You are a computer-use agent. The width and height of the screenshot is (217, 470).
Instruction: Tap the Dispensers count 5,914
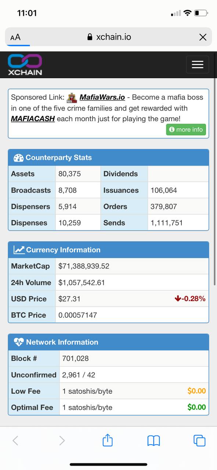pyautogui.click(x=68, y=207)
